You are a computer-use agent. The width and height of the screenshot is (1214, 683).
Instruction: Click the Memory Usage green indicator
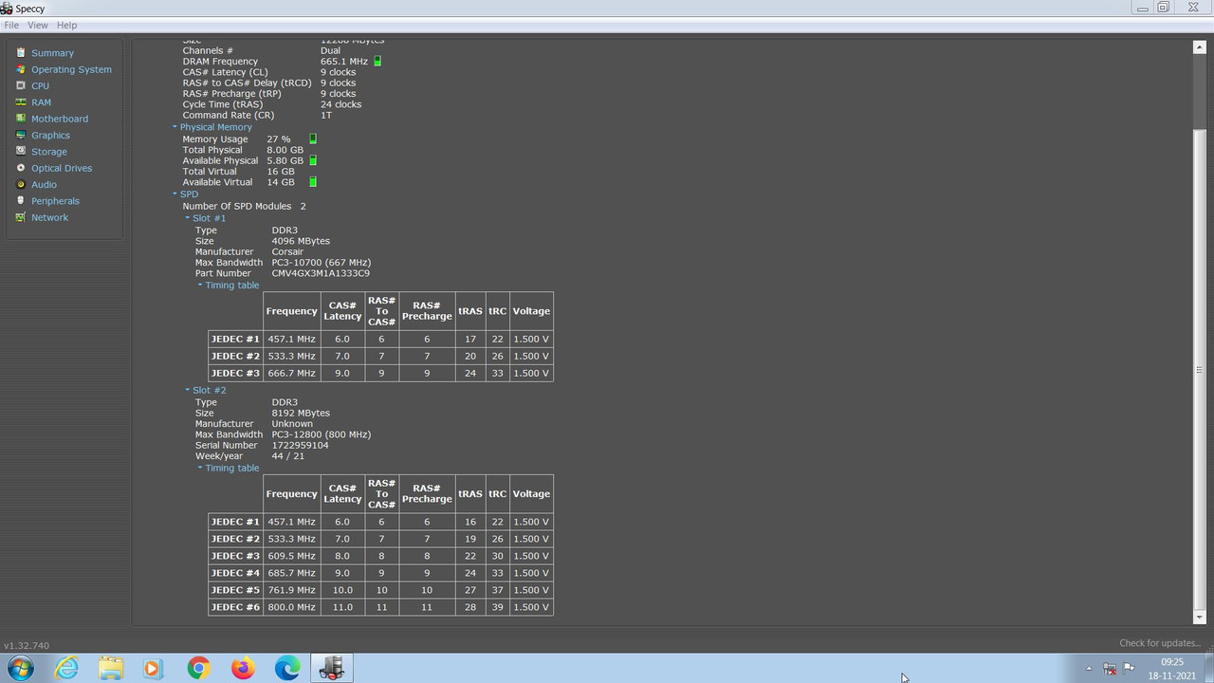coord(313,139)
